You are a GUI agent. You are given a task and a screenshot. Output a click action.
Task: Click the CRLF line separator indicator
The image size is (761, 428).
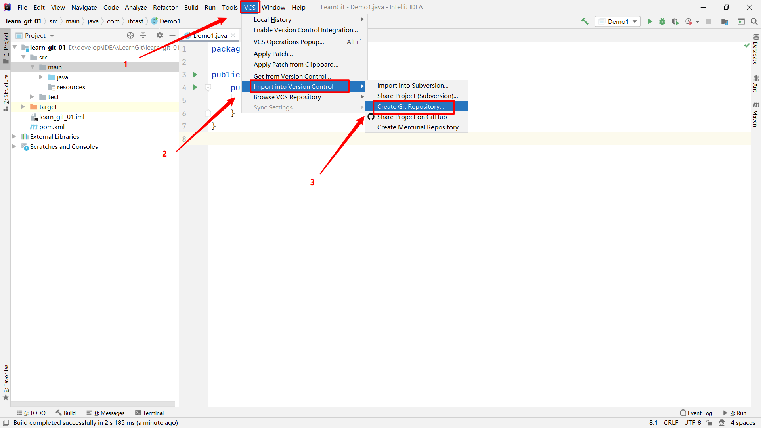tap(671, 423)
